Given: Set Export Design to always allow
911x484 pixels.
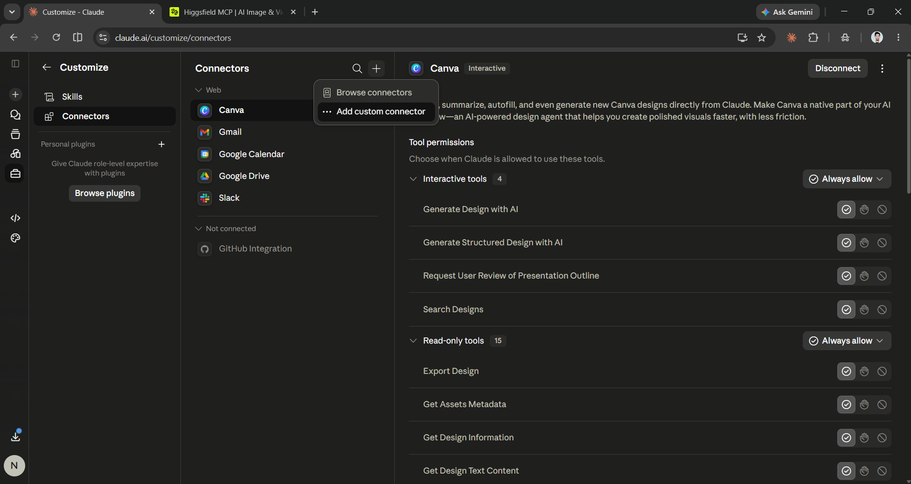Looking at the screenshot, I should coord(846,371).
